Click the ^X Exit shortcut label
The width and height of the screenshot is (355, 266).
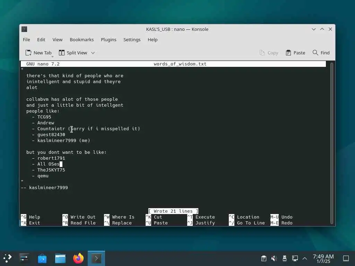[x=31, y=223]
